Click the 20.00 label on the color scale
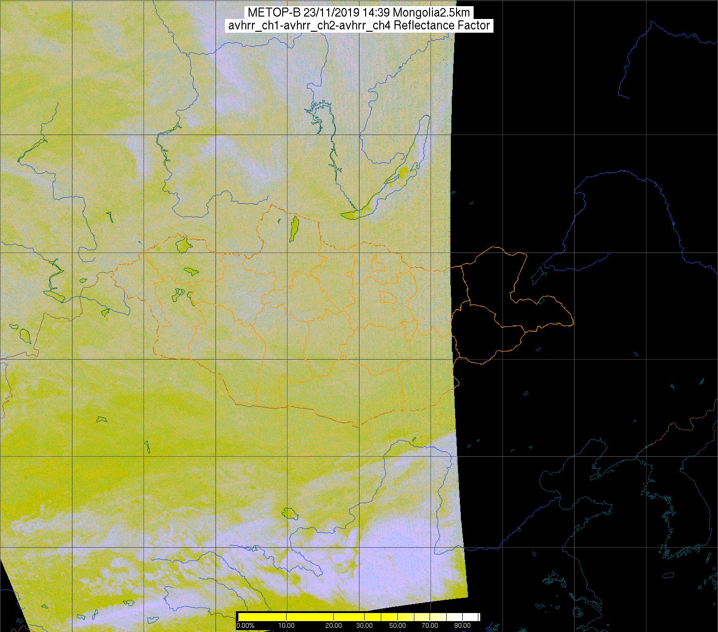 click(334, 626)
